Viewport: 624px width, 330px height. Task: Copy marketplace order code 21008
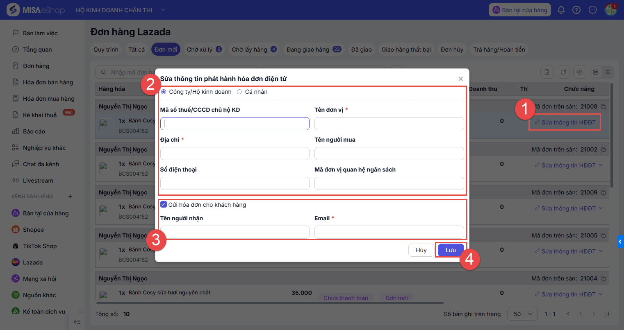603,106
